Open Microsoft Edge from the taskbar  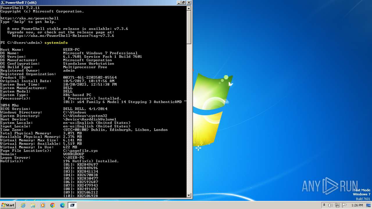62,205
